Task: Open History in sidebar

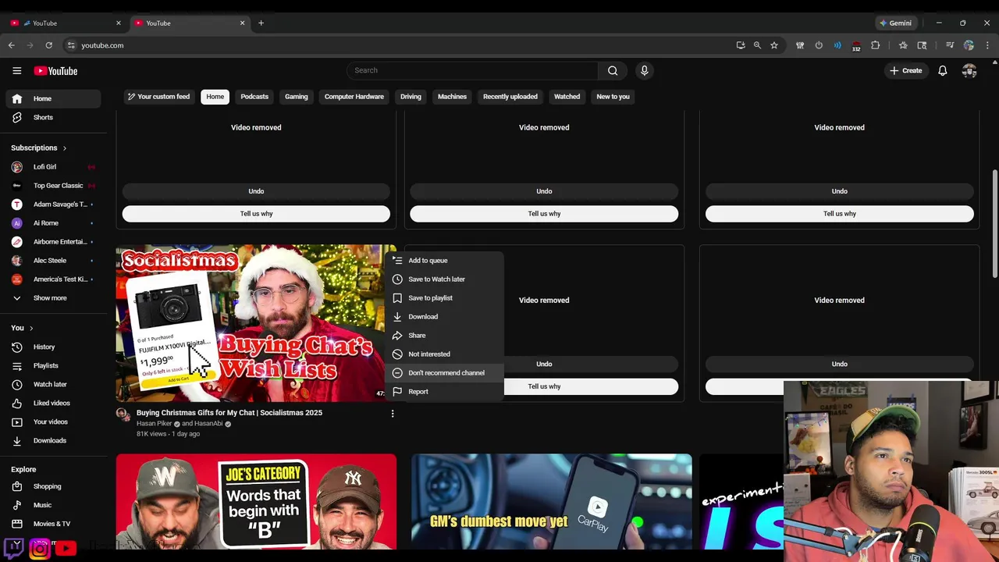Action: (x=53, y=347)
